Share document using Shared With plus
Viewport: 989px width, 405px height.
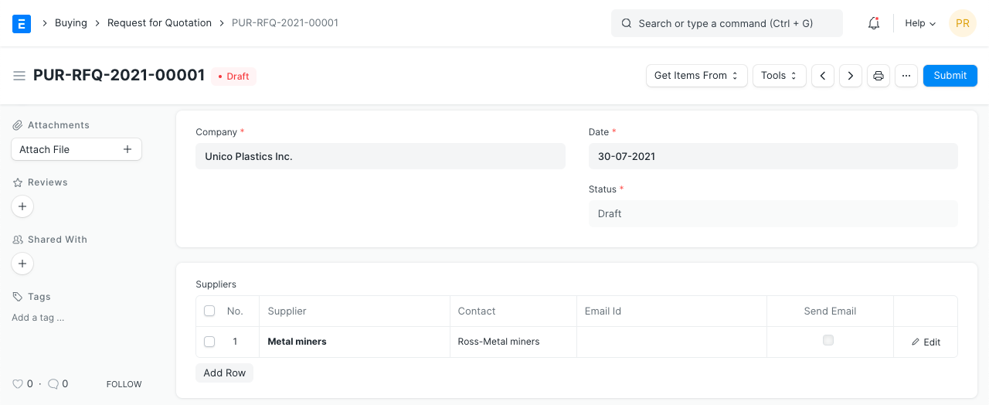(22, 264)
